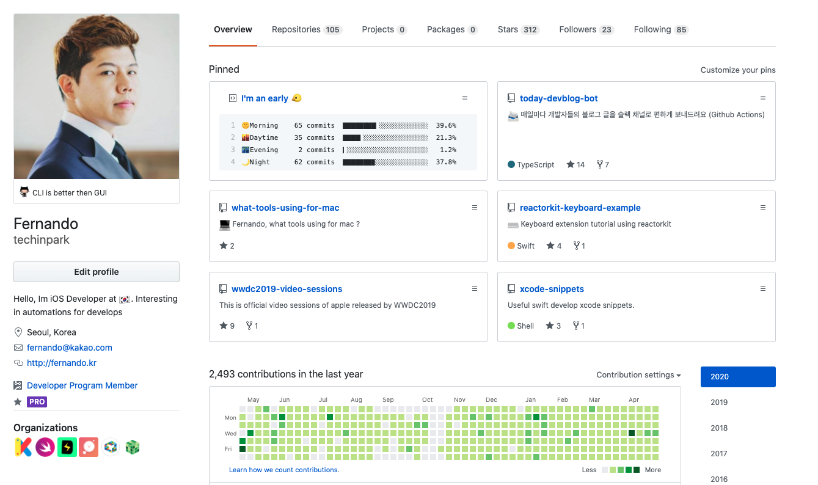
Task: Click the darkest green square in contribution legend
Action: 637,470
